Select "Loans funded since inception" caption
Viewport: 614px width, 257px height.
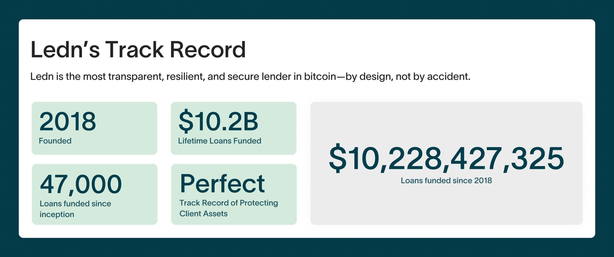(x=75, y=209)
